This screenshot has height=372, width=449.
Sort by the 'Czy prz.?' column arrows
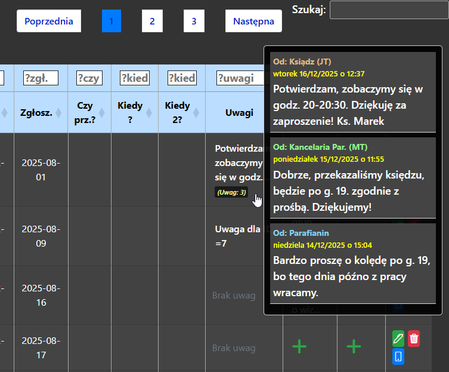[x=101, y=112]
